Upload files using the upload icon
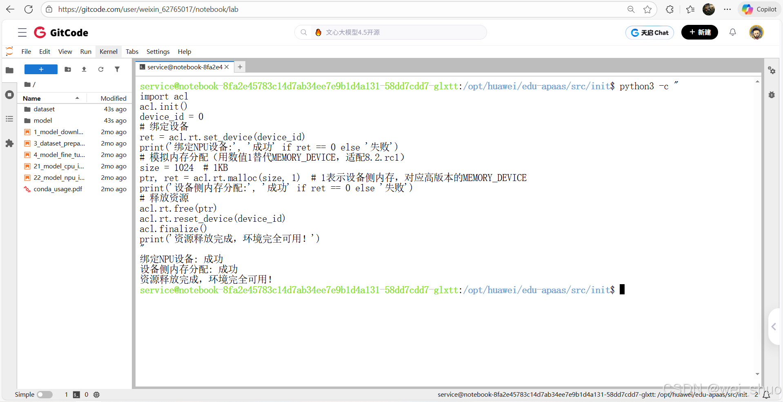This screenshot has width=783, height=402. click(x=84, y=69)
